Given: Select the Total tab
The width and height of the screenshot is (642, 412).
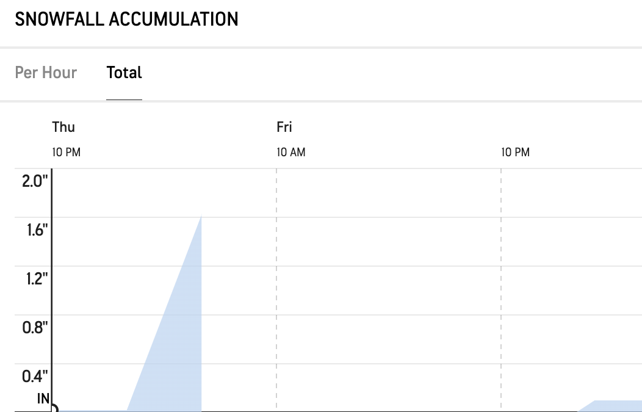Looking at the screenshot, I should [x=124, y=73].
